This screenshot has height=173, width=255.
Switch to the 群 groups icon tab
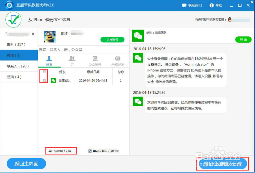(x=72, y=59)
